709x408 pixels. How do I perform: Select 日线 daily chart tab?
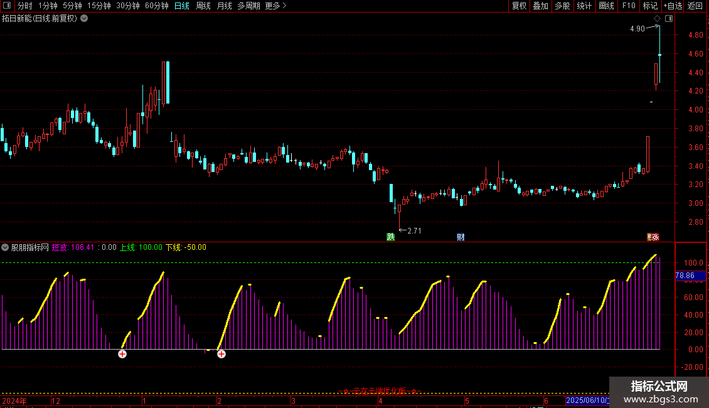(182, 6)
